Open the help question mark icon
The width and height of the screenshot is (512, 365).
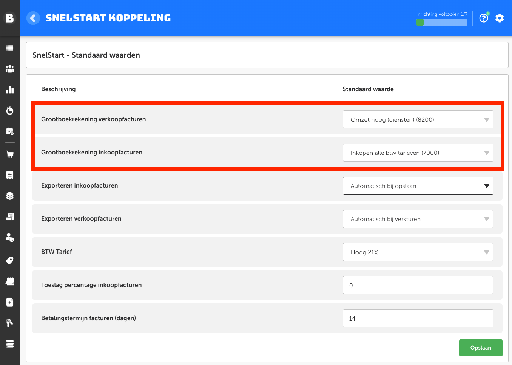point(484,18)
